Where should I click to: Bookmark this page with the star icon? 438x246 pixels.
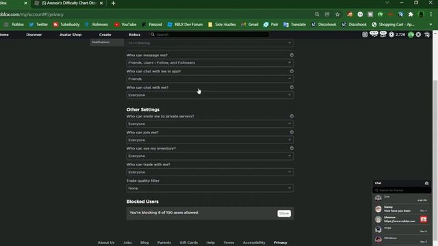[337, 14]
